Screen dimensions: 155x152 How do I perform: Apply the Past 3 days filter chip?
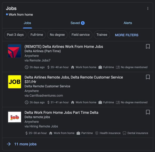15,35
